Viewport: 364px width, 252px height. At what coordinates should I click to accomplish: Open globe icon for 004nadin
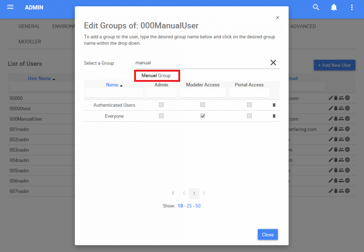point(347,160)
